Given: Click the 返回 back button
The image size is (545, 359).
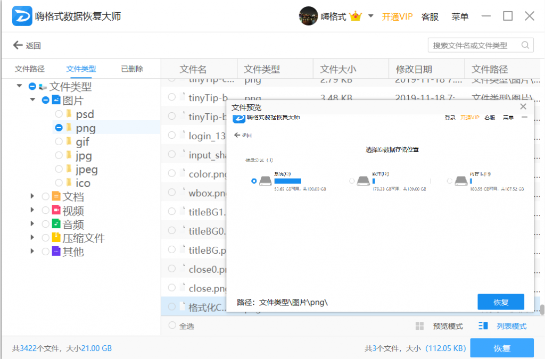Looking at the screenshot, I should (x=27, y=46).
